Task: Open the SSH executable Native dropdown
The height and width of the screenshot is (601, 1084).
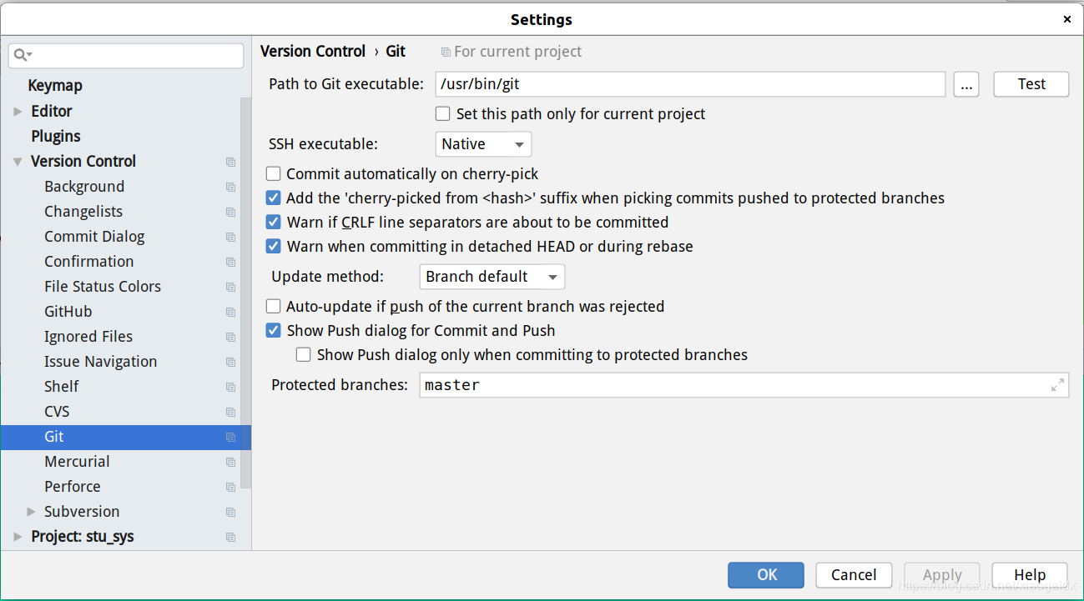Action: (x=483, y=144)
